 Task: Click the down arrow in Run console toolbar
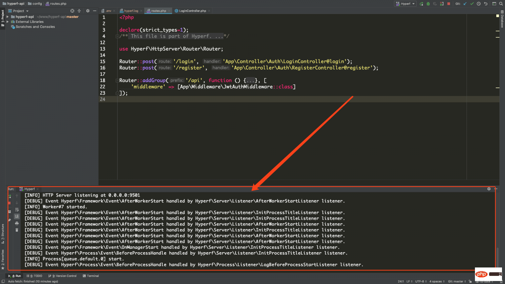click(x=17, y=203)
